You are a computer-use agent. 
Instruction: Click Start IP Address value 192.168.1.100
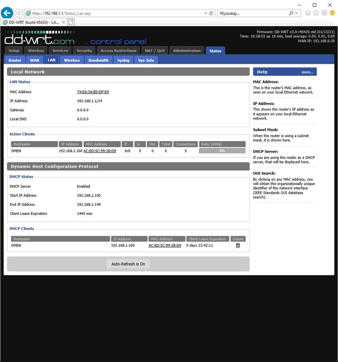(x=89, y=195)
